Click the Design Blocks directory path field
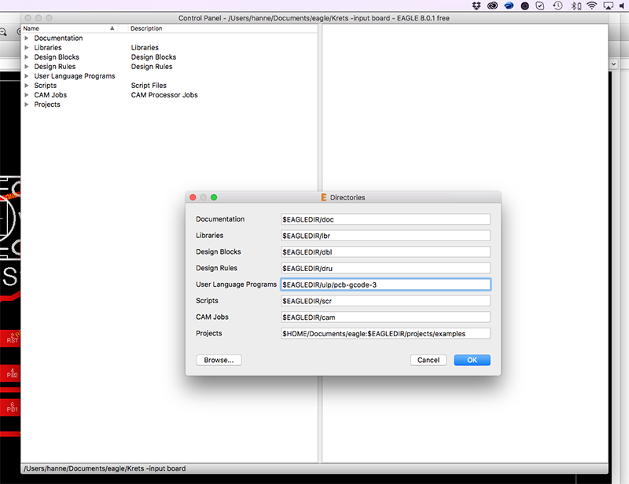Viewport: 629px width, 484px height. point(385,252)
